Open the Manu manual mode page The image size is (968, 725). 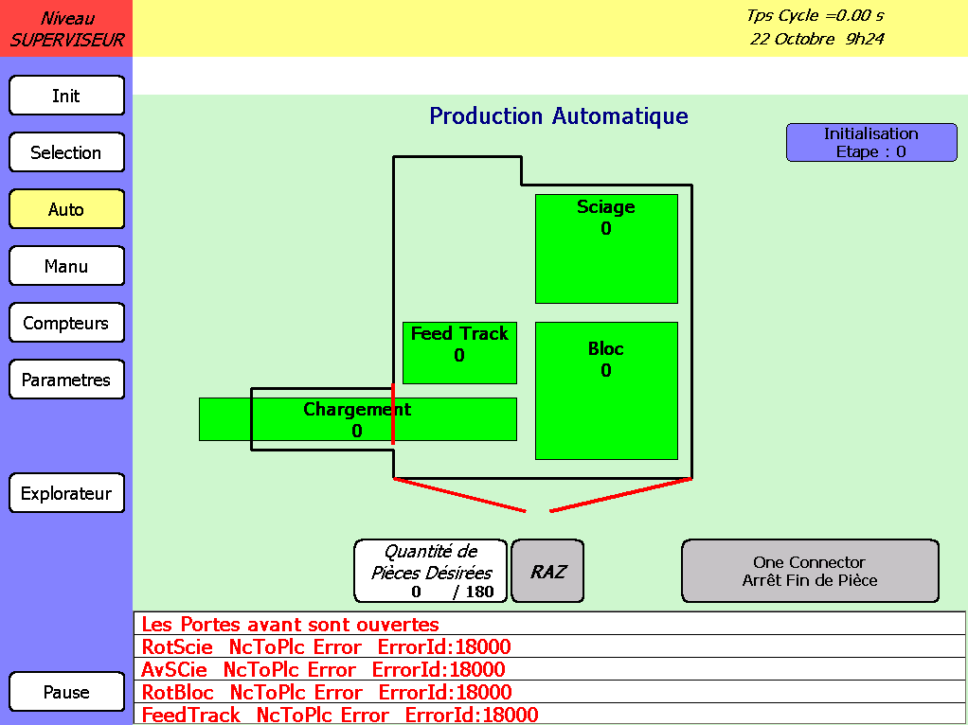point(66,266)
